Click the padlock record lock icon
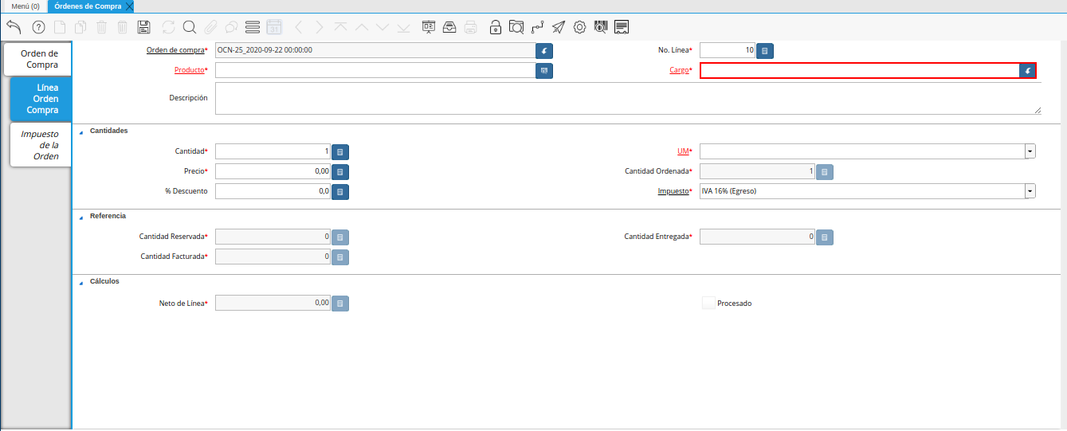 pos(496,27)
